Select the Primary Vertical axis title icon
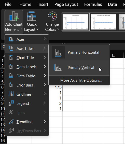125x144 pixels. pos(58,68)
